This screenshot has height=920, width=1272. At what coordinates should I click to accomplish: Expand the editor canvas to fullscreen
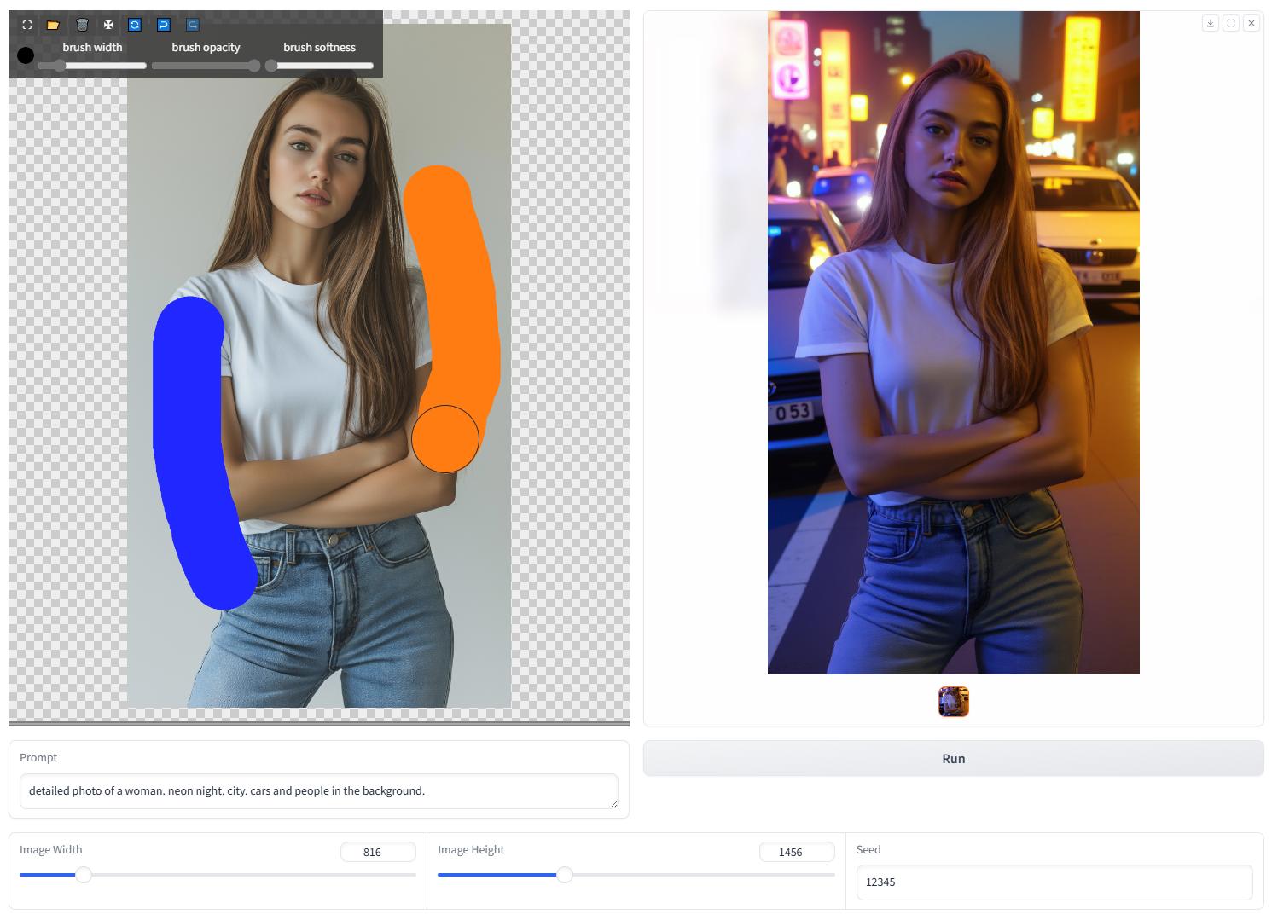coord(26,25)
